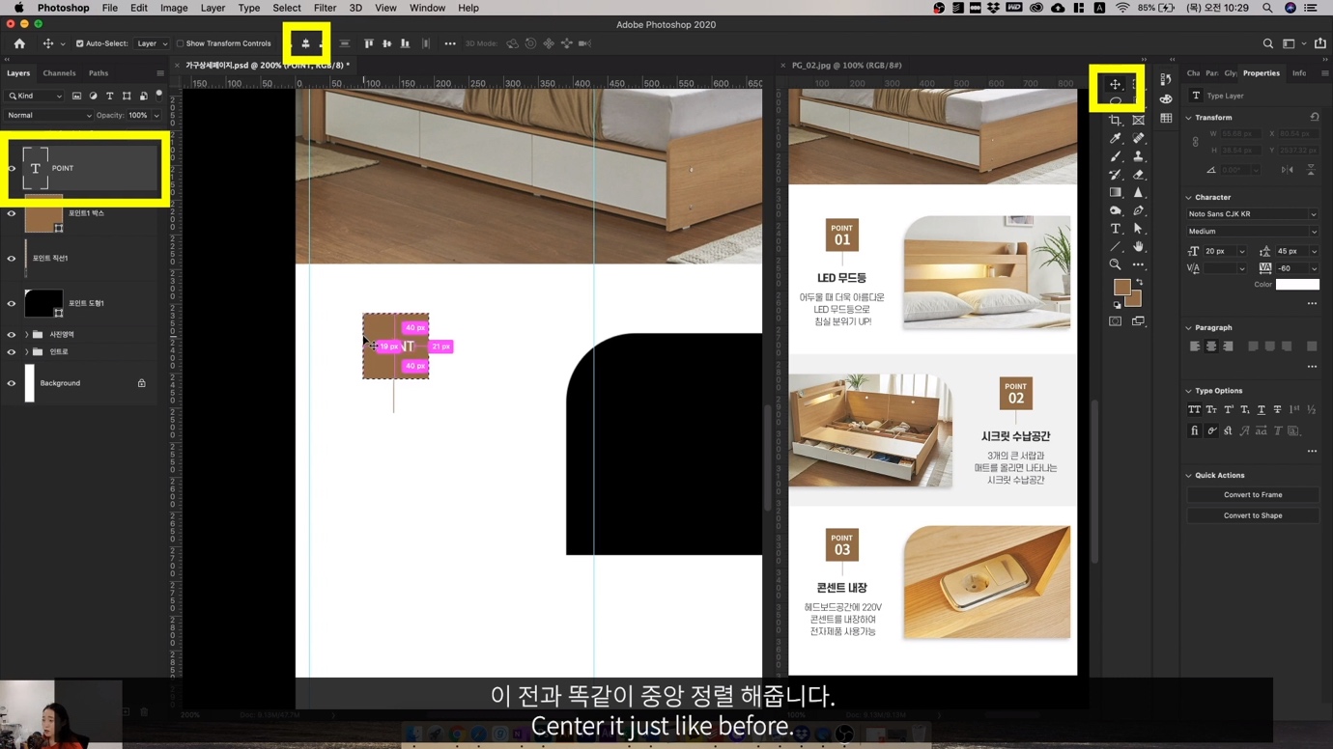Select the Eraser tool
The width and height of the screenshot is (1333, 749).
(1138, 175)
